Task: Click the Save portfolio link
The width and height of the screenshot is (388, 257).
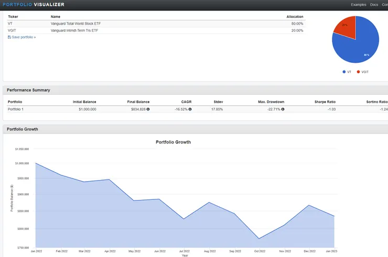Action: [x=24, y=37]
